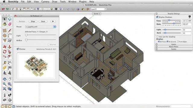The height and width of the screenshot is (108, 193).
Task: Click the Stop button in Podium
Action: 33,21
